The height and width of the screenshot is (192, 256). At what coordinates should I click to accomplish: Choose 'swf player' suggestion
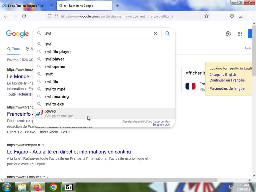point(104,59)
